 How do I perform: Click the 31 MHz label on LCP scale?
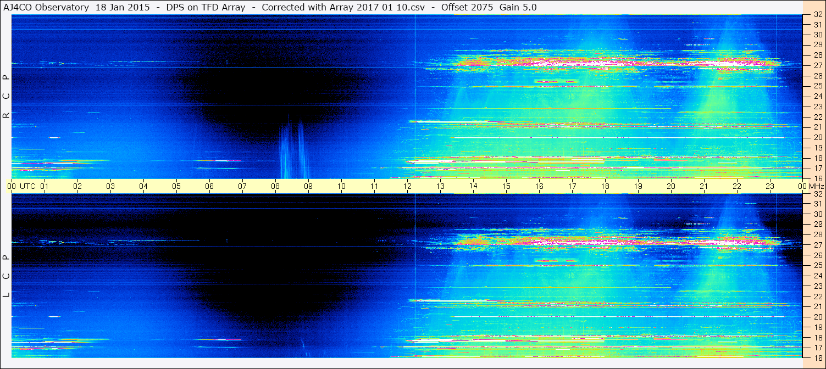817,204
